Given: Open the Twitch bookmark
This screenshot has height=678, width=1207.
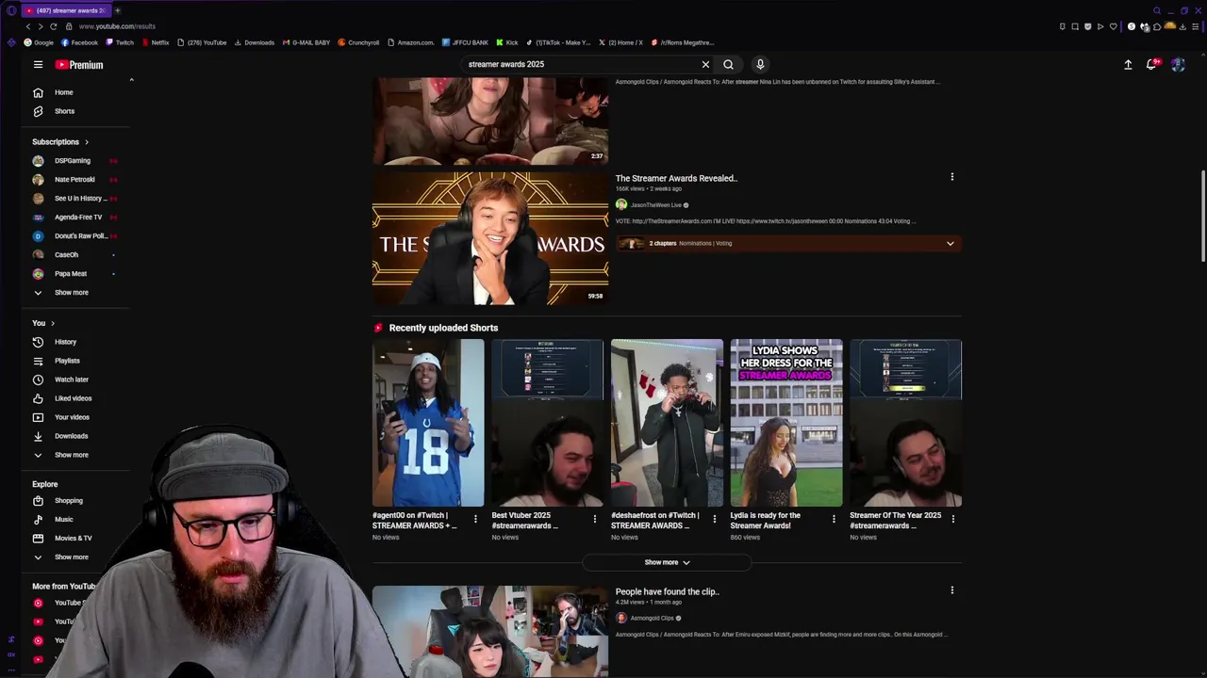Looking at the screenshot, I should (120, 42).
